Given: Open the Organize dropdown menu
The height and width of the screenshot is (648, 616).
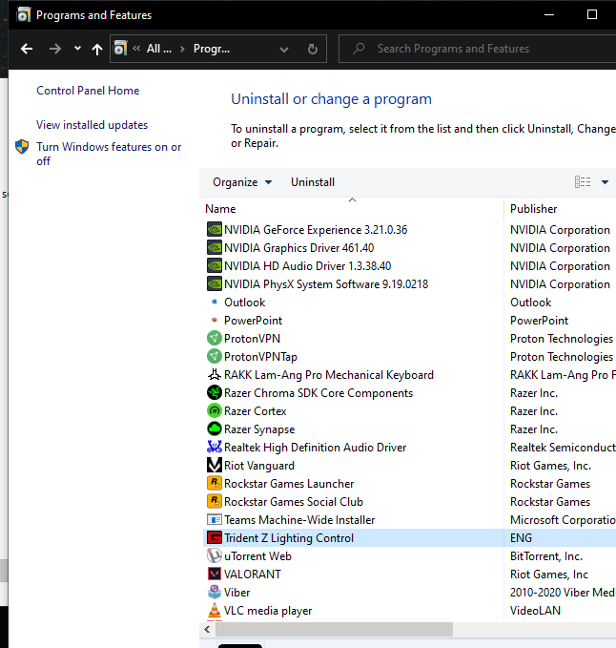Looking at the screenshot, I should (242, 182).
